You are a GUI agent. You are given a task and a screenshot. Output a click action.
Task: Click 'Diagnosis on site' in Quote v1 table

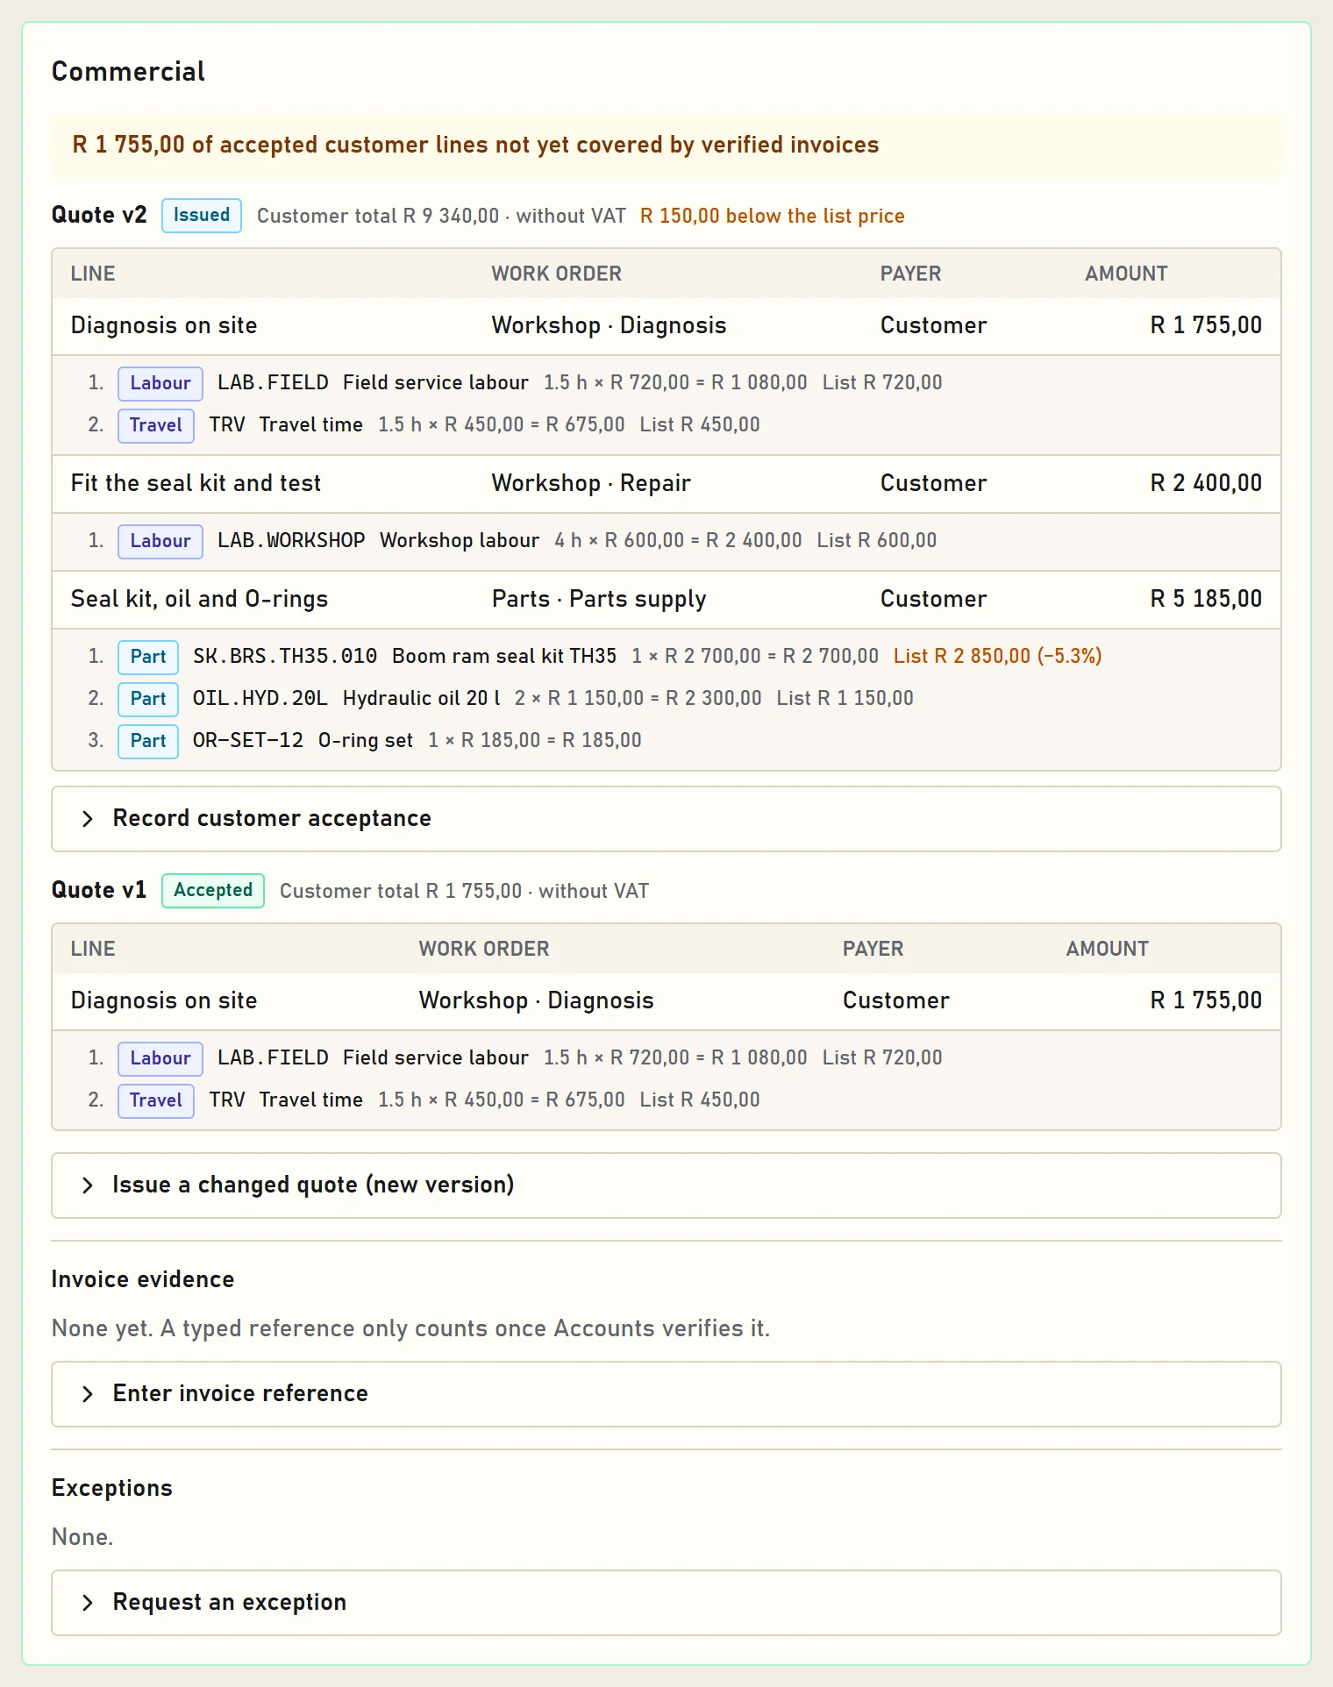pyautogui.click(x=164, y=1001)
